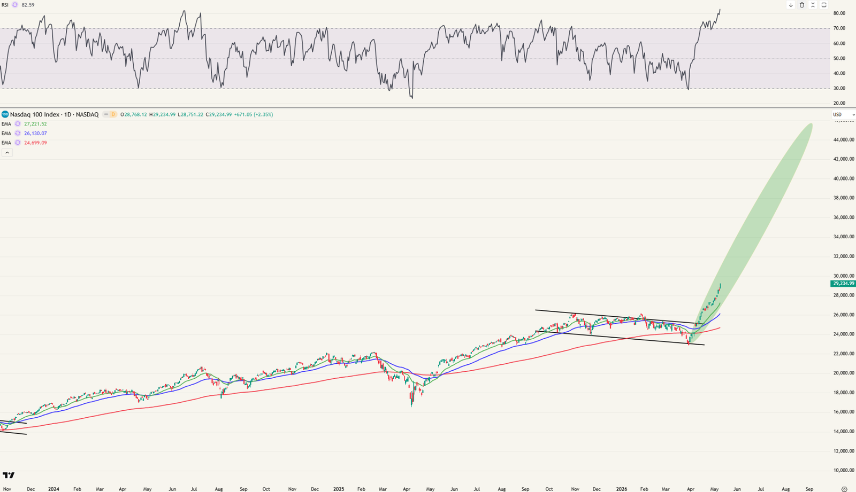This screenshot has height=492, width=856.
Task: Open the USD currency dropdown
Action: click(x=843, y=114)
